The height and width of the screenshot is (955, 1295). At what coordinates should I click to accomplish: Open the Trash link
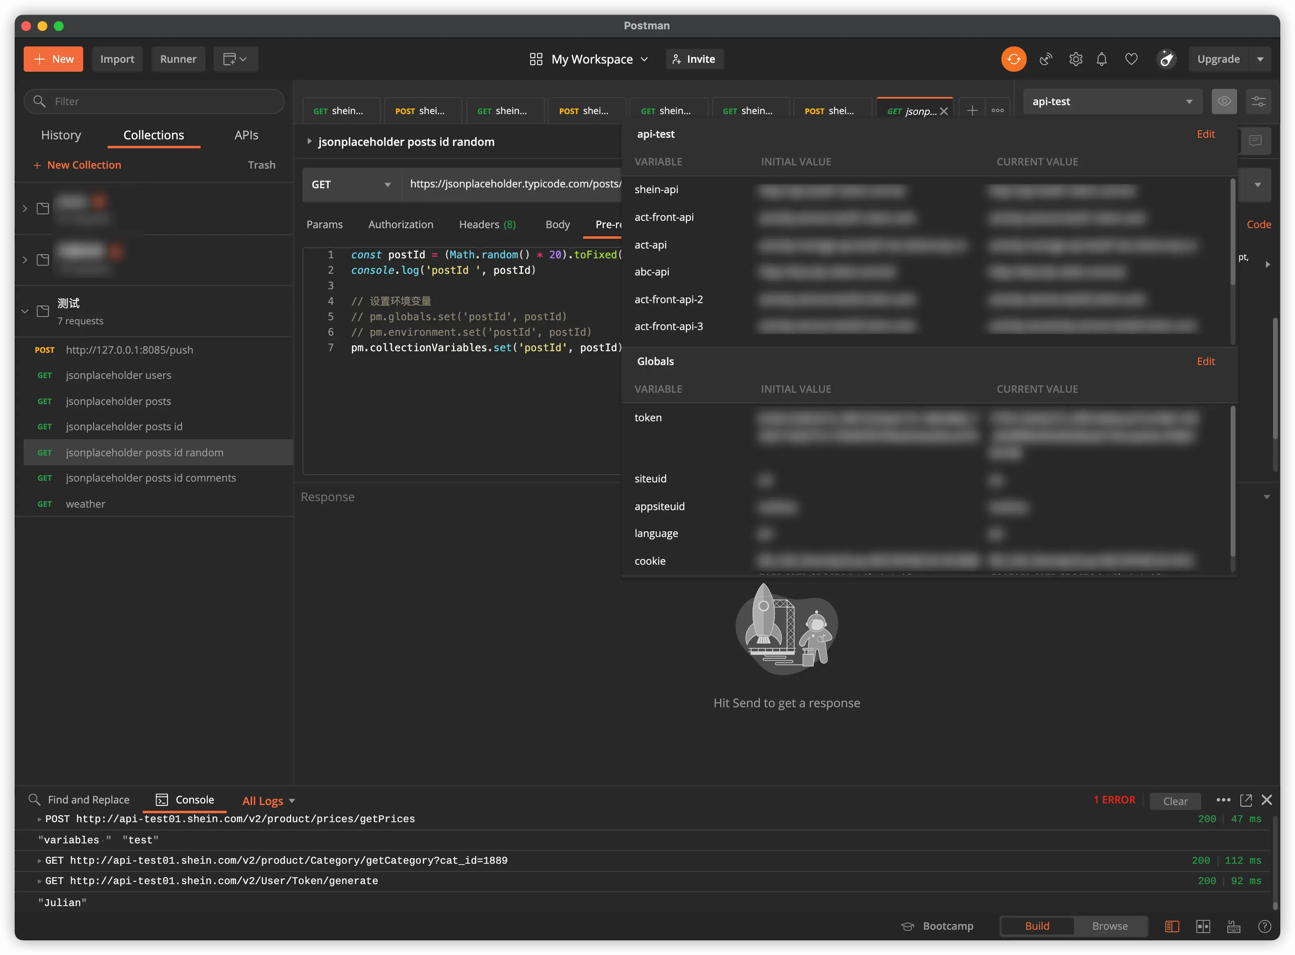pos(261,165)
